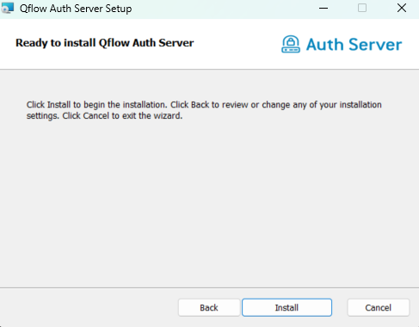Click the 'Qflow Auth Server Setup' window title
The height and width of the screenshot is (327, 419).
click(x=76, y=9)
